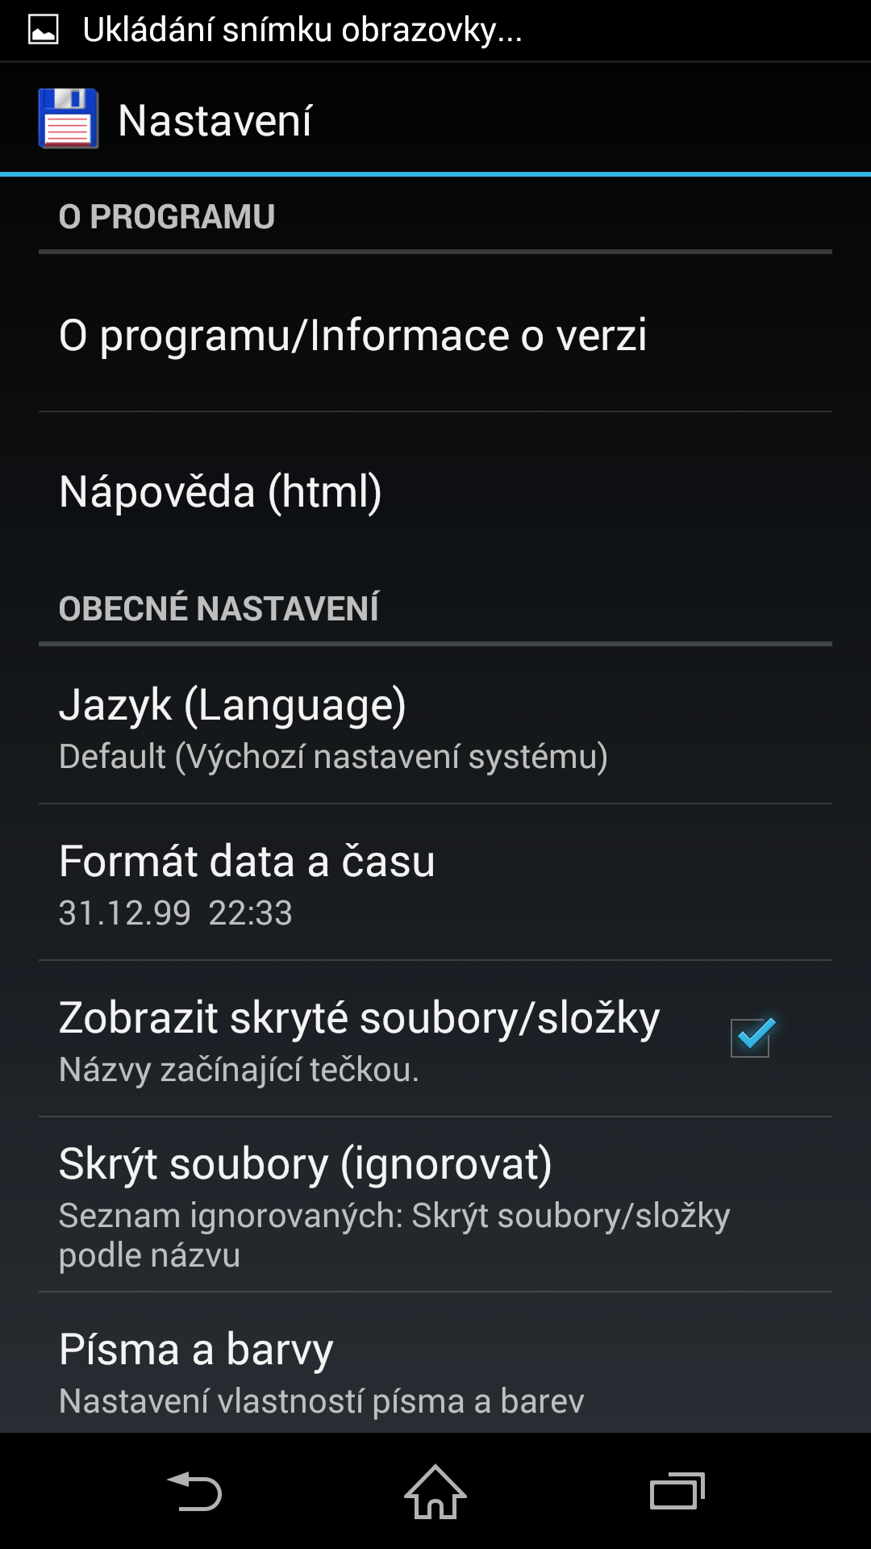The image size is (871, 1549).
Task: Open Formát data a času options
Action: [x=435, y=882]
